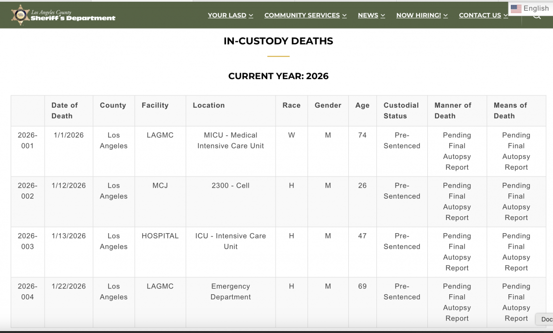Select case number 2026-002

point(28,191)
